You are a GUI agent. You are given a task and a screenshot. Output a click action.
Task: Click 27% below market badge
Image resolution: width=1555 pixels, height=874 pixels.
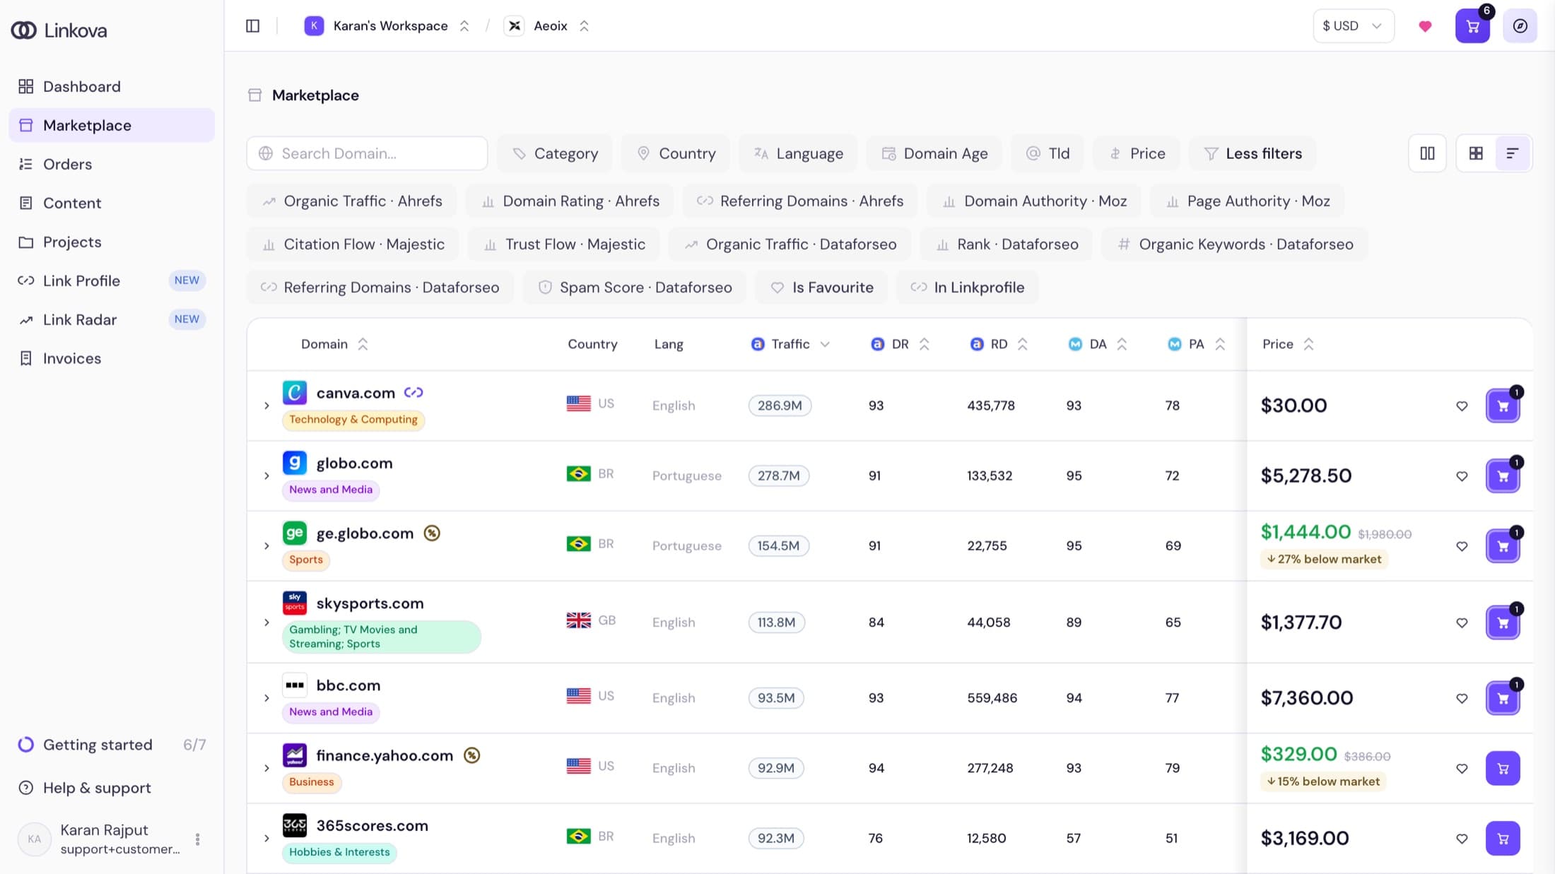pos(1324,560)
